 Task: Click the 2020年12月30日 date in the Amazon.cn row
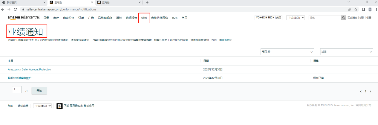coord(213,69)
